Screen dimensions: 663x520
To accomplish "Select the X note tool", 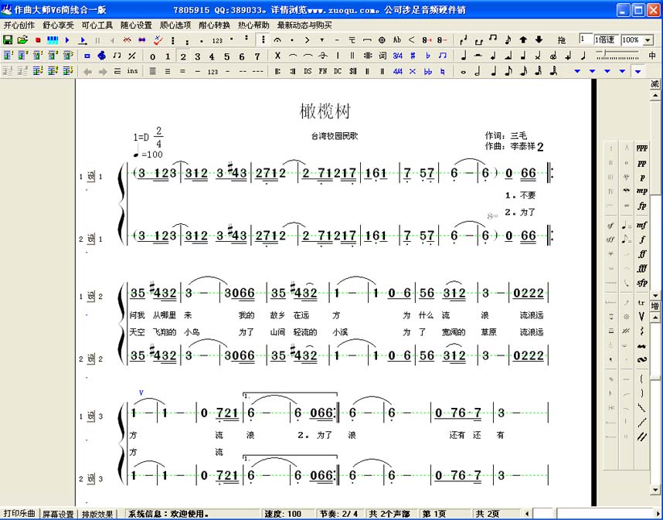I will (277, 56).
